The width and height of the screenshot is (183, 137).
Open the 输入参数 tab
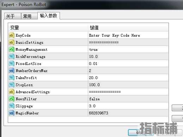[49, 16]
